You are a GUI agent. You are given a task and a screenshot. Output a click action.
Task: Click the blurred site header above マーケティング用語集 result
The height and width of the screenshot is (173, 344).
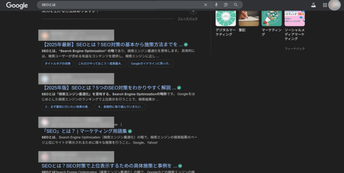(x=76, y=122)
